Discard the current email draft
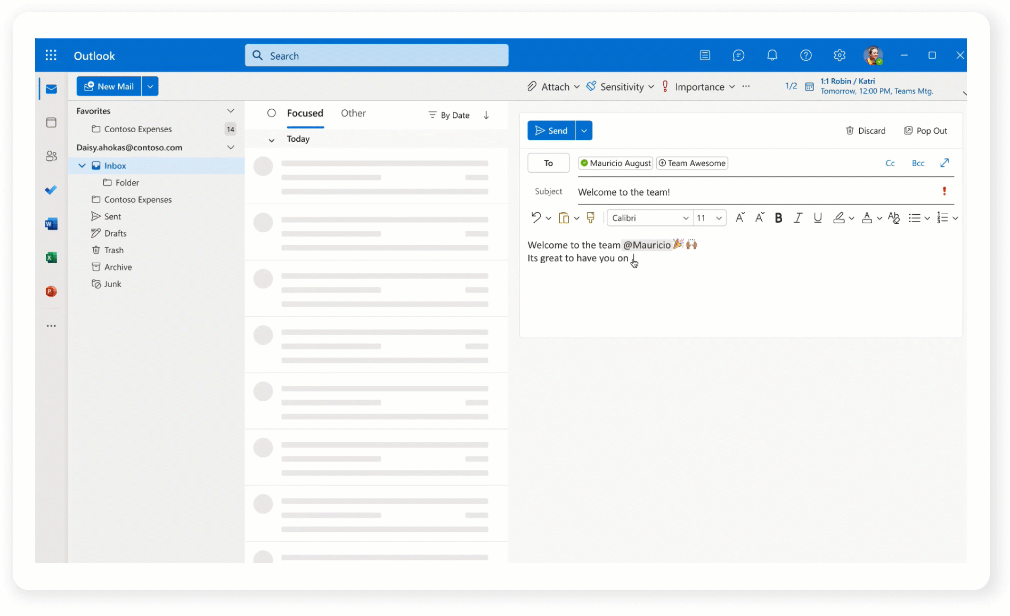 pos(866,131)
